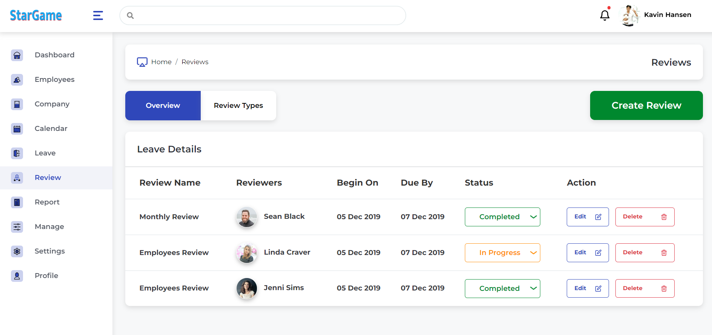
Task: Delete the Monthly Review row
Action: pyautogui.click(x=644, y=217)
